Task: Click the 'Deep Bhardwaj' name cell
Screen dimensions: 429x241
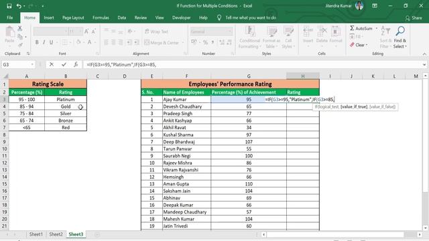Action: 186,142
